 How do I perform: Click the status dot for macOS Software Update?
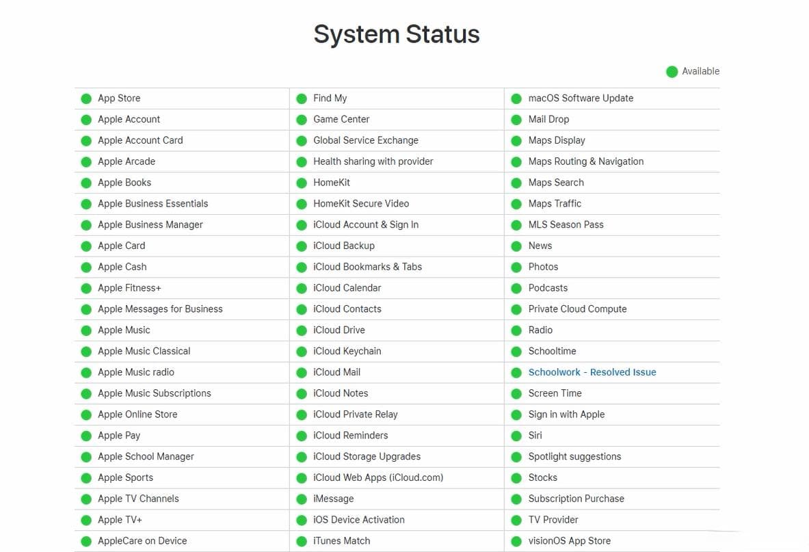(x=516, y=98)
